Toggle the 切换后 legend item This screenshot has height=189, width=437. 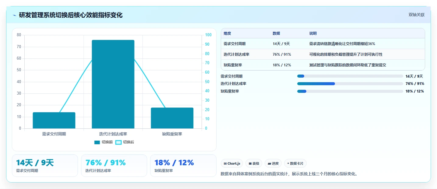coord(125,142)
